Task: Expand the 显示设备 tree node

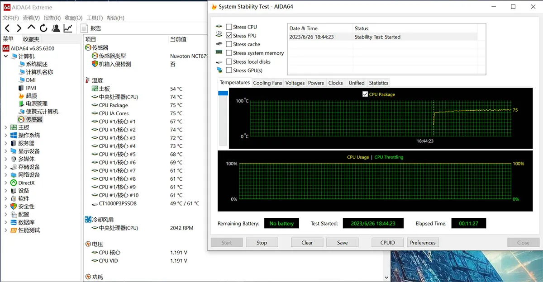Action: (x=5, y=151)
